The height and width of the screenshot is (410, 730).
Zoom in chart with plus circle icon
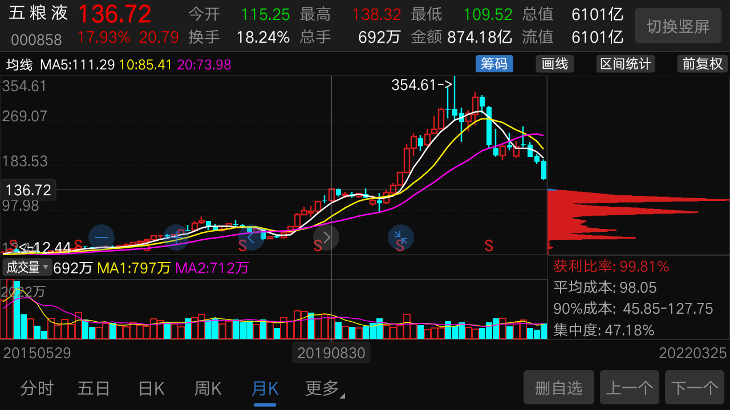(x=177, y=237)
